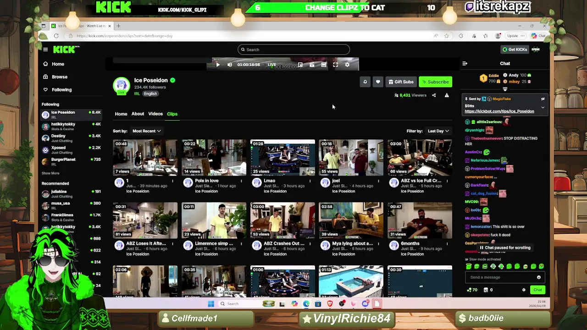
Task: Open options menu for 'Lmao' clip
Action: [x=310, y=181]
